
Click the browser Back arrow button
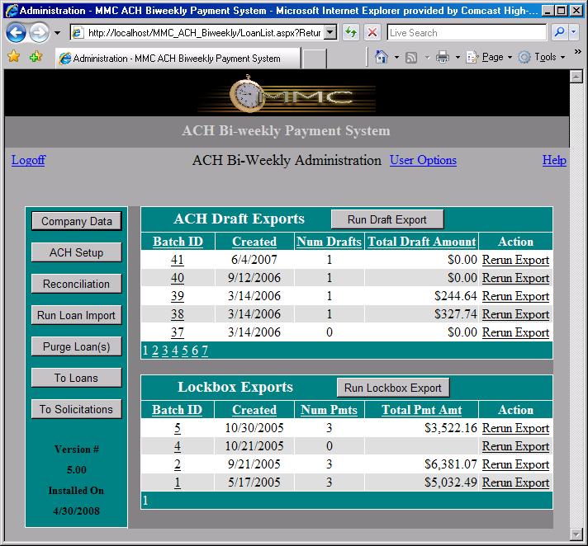[x=16, y=33]
